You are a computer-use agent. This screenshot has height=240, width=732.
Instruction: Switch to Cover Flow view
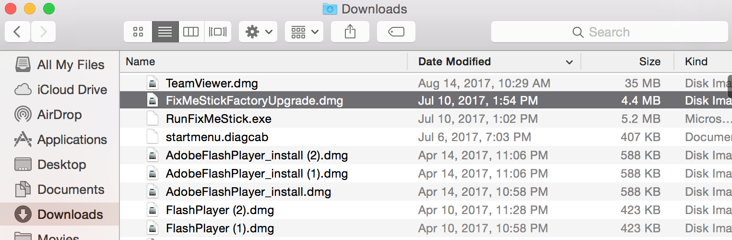(x=218, y=32)
